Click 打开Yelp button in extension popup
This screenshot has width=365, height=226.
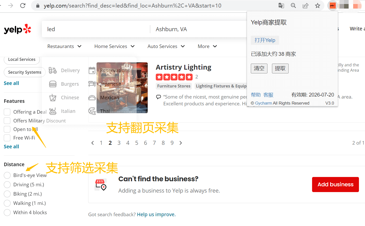265,40
